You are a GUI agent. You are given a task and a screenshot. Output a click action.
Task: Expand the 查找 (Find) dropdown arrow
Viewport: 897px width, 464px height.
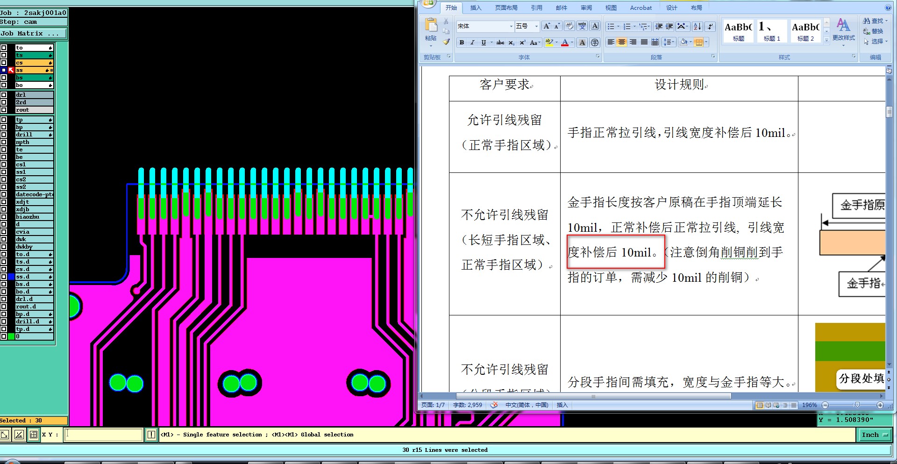(x=886, y=21)
